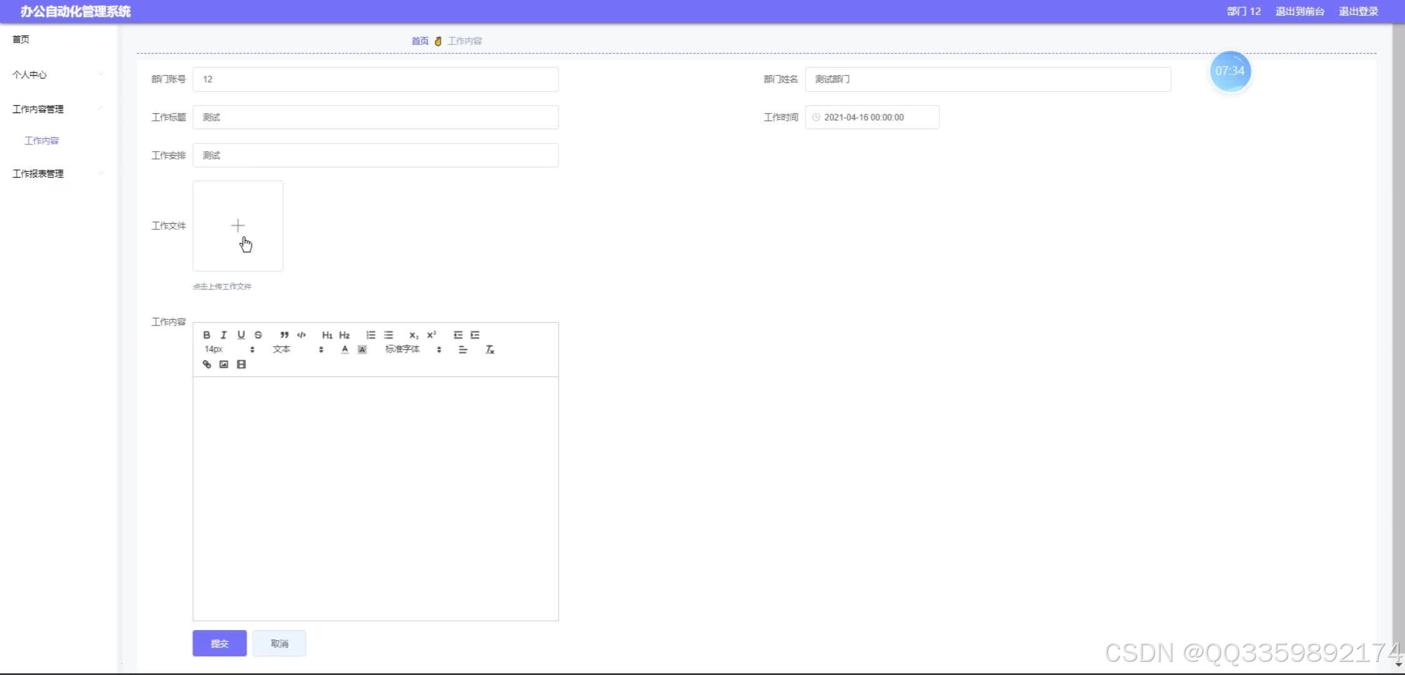
Task: Clear text formatting in the editor
Action: (x=490, y=350)
